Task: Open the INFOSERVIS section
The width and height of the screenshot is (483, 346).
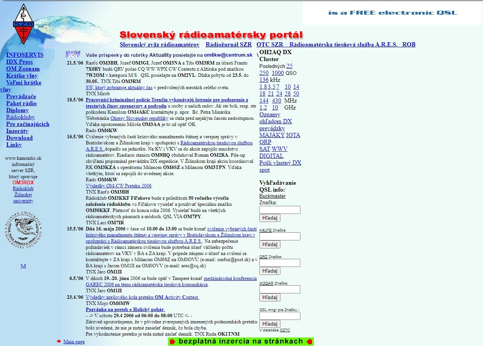Action: coord(25,55)
